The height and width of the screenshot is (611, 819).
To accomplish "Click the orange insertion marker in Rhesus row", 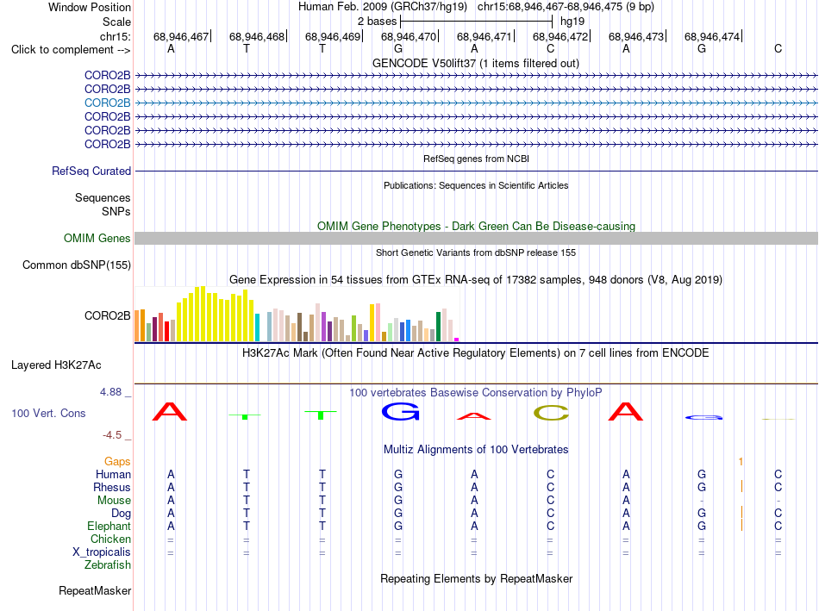I will (x=741, y=487).
